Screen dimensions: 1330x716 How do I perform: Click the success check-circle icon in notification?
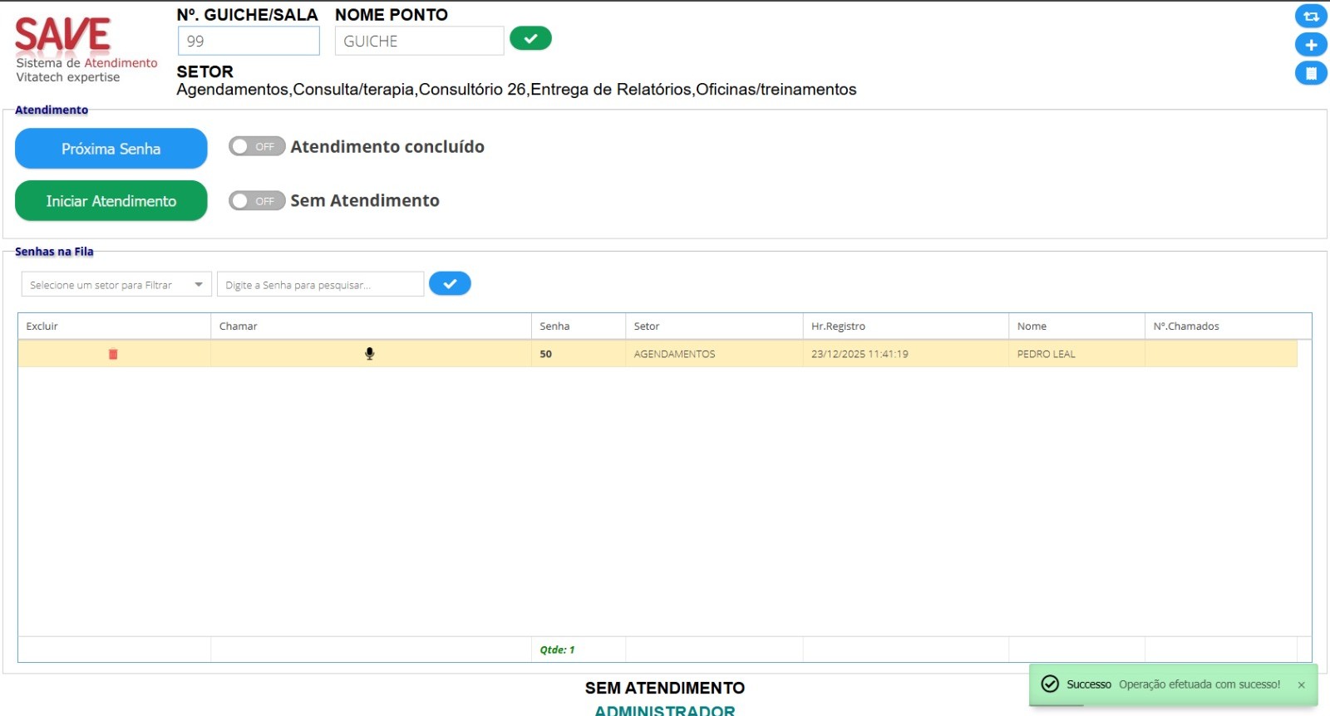[x=1050, y=684]
